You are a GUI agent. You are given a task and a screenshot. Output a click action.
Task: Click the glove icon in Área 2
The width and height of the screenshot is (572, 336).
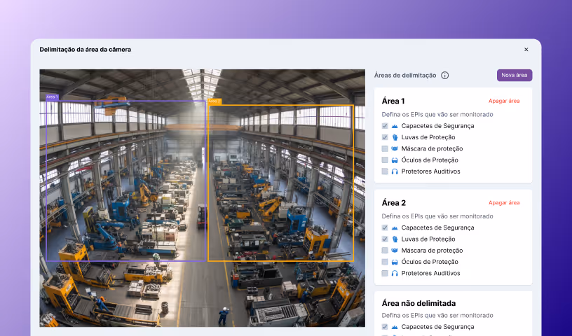coord(395,239)
